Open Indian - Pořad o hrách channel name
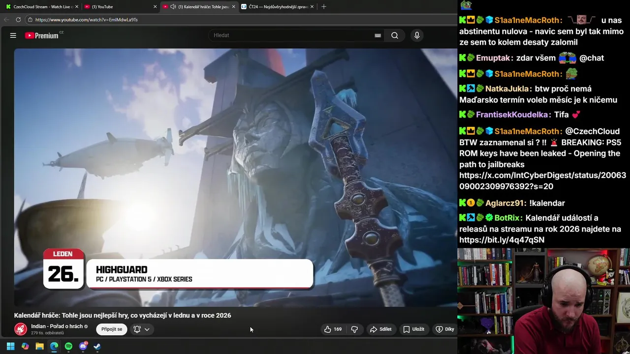Screen dimensions: 630x354 [57, 326]
